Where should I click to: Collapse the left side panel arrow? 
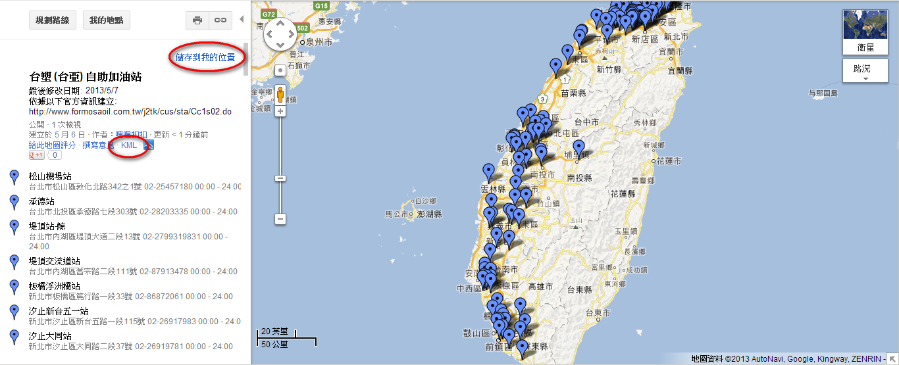click(x=241, y=19)
